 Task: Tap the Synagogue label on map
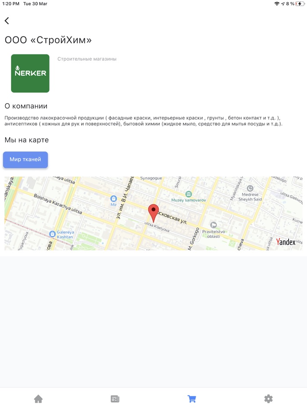[x=151, y=178]
